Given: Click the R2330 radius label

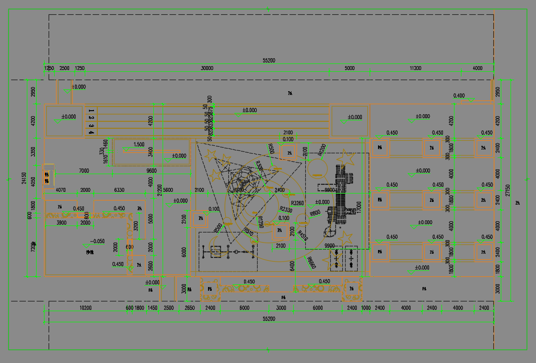Looking at the screenshot, I should tap(286, 209).
